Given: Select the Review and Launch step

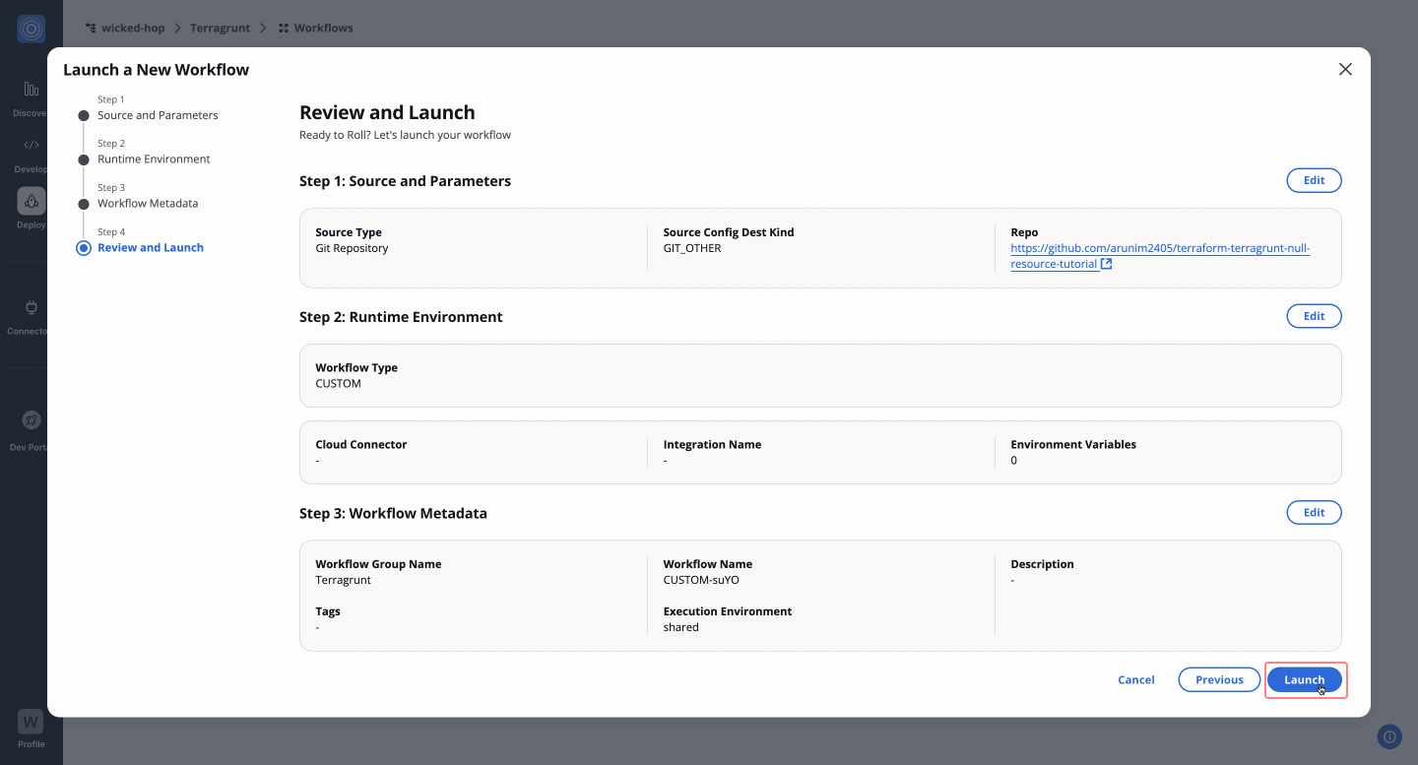Looking at the screenshot, I should tap(150, 248).
